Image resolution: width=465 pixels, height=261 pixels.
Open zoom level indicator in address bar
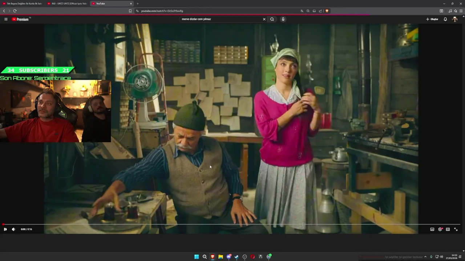coord(308,11)
